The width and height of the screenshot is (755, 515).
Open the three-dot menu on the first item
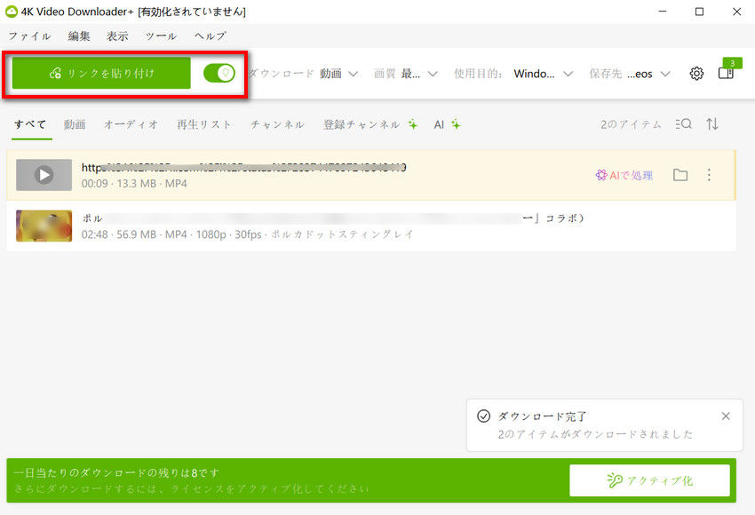point(708,175)
